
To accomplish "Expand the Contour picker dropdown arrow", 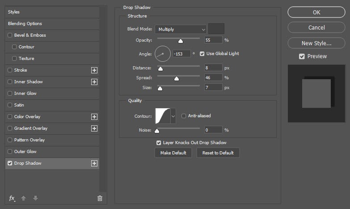I will [173, 116].
